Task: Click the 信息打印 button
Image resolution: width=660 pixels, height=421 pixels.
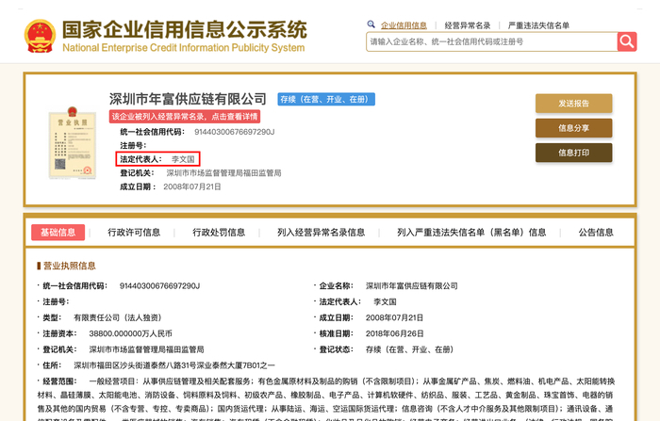Action: tap(573, 153)
